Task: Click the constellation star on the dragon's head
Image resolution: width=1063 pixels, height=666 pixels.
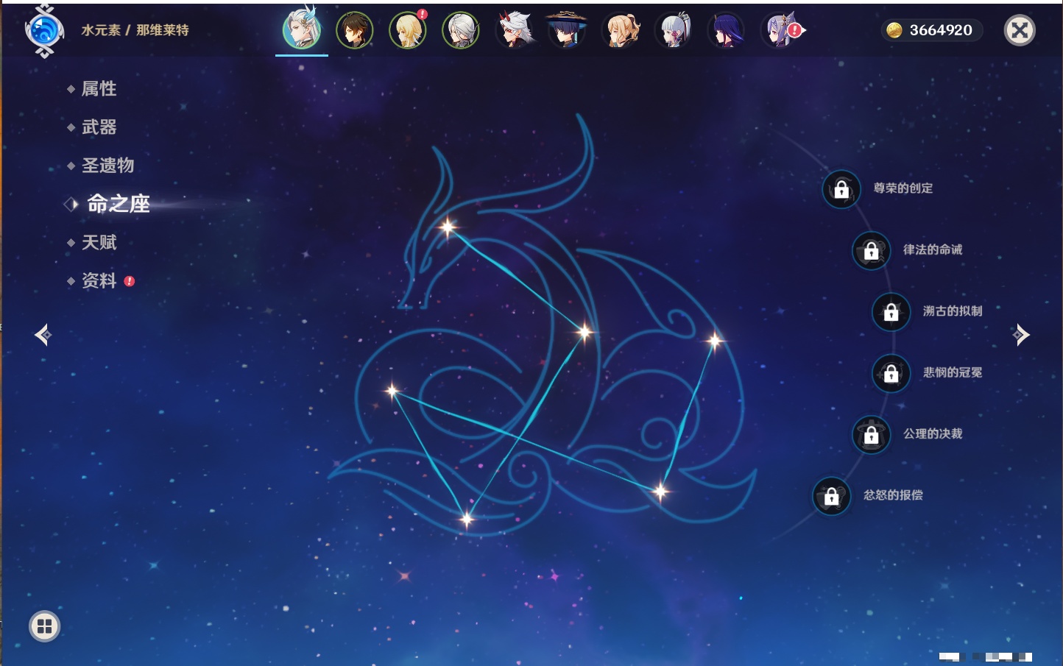Action: point(448,227)
